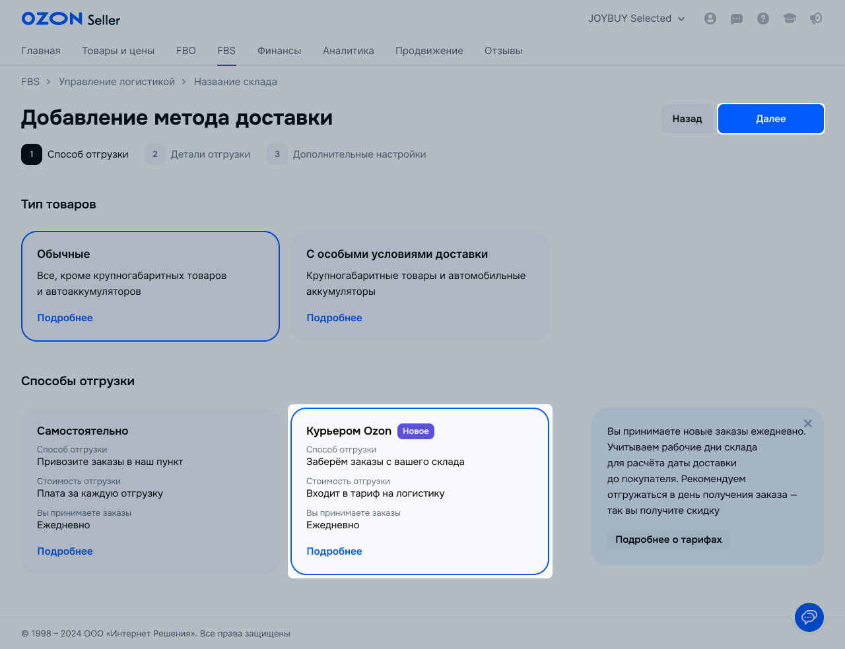The image size is (845, 649).
Task: Open the graduation cap training icon
Action: point(790,18)
